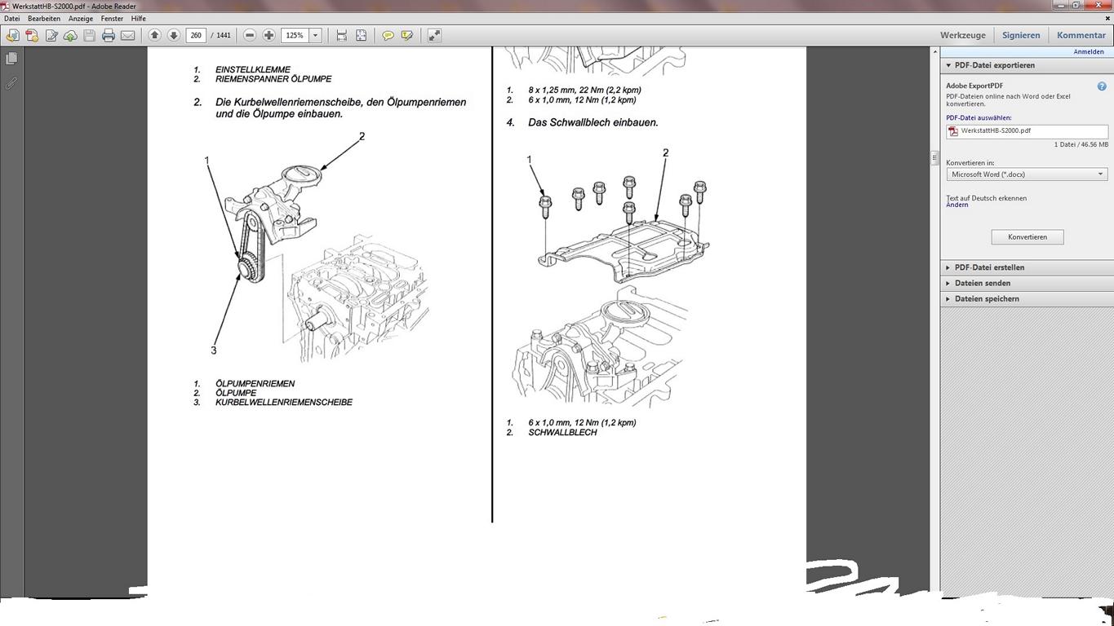Collapse the PDF-Datei exportieren section

point(994,65)
